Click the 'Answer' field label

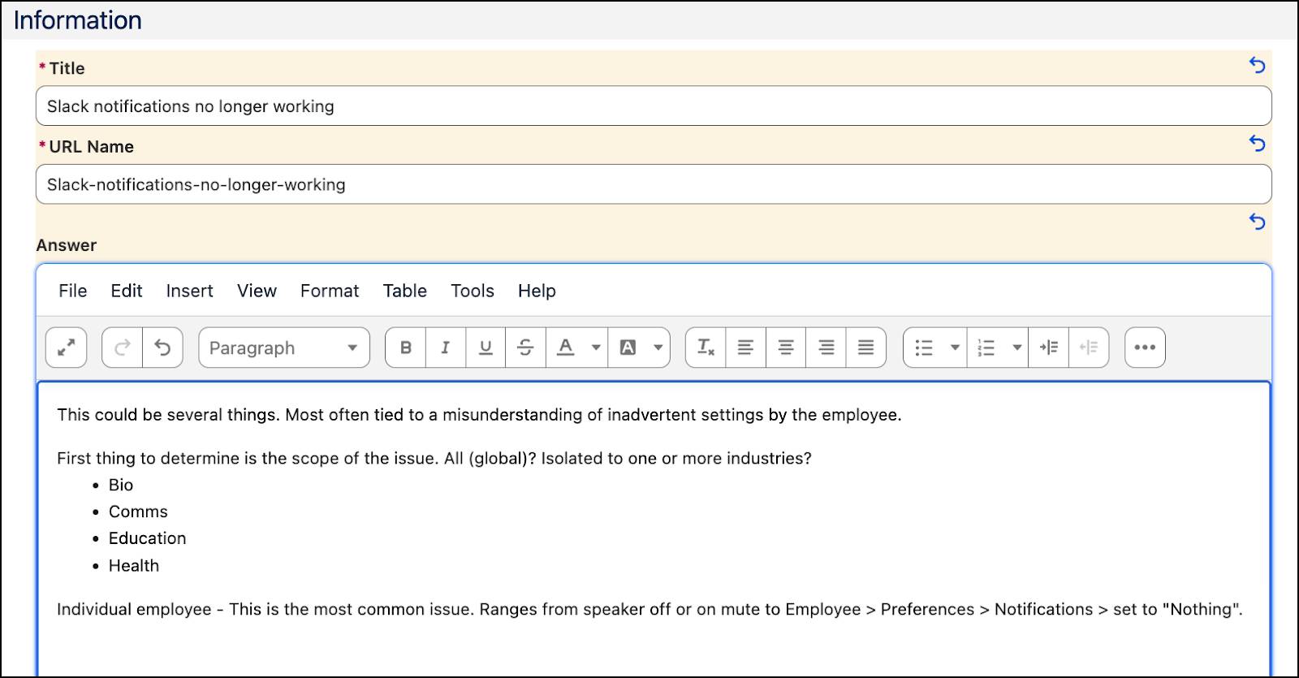67,245
